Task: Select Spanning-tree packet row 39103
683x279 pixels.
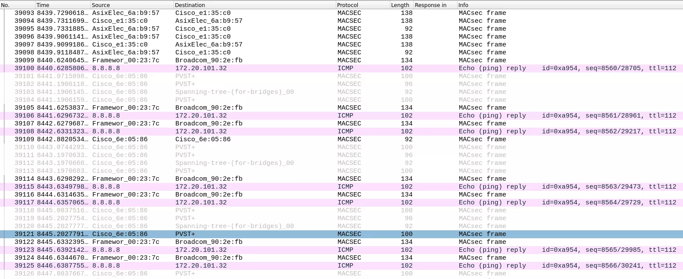Action: [341, 92]
